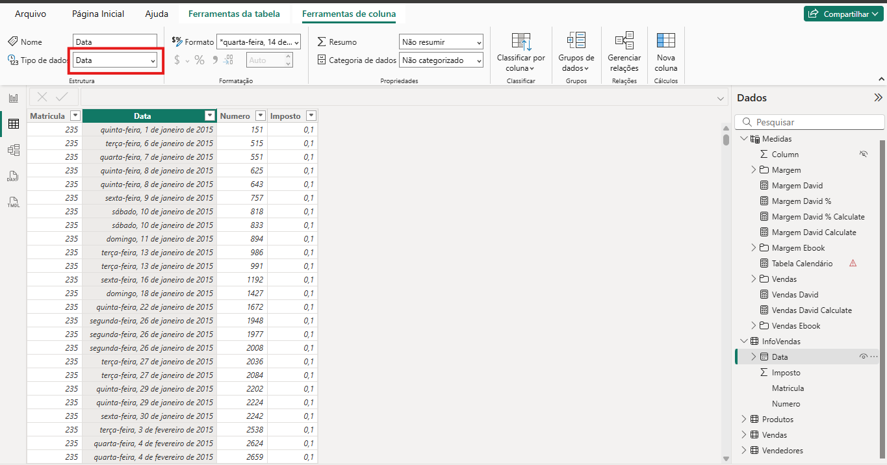Click the Compartilhar button
Image resolution: width=887 pixels, height=465 pixels.
(x=843, y=14)
